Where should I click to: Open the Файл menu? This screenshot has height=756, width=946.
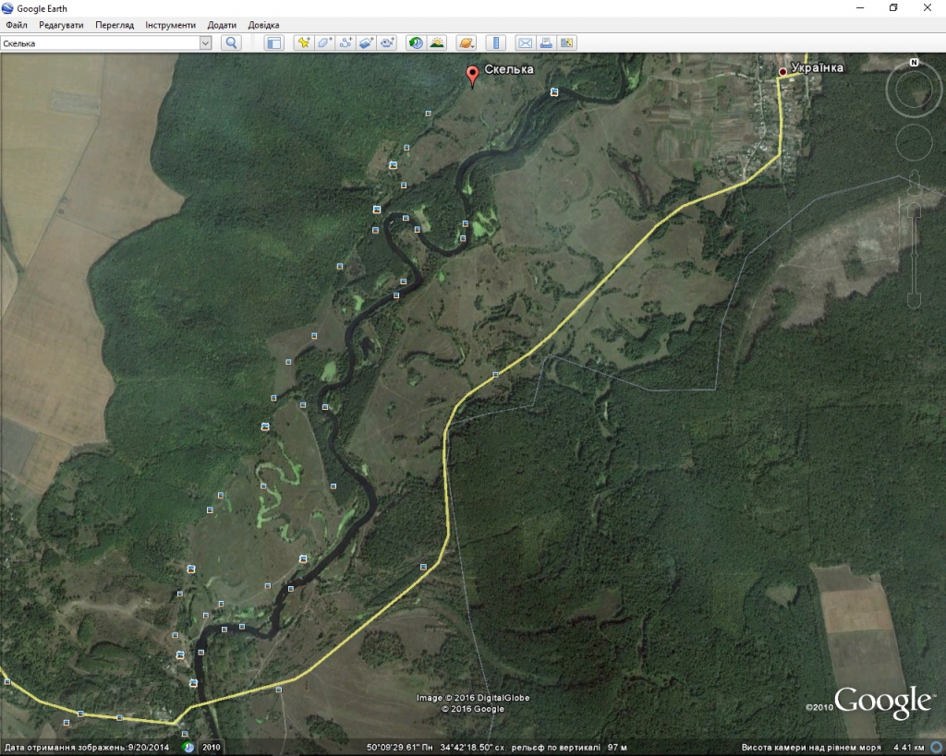[x=16, y=25]
